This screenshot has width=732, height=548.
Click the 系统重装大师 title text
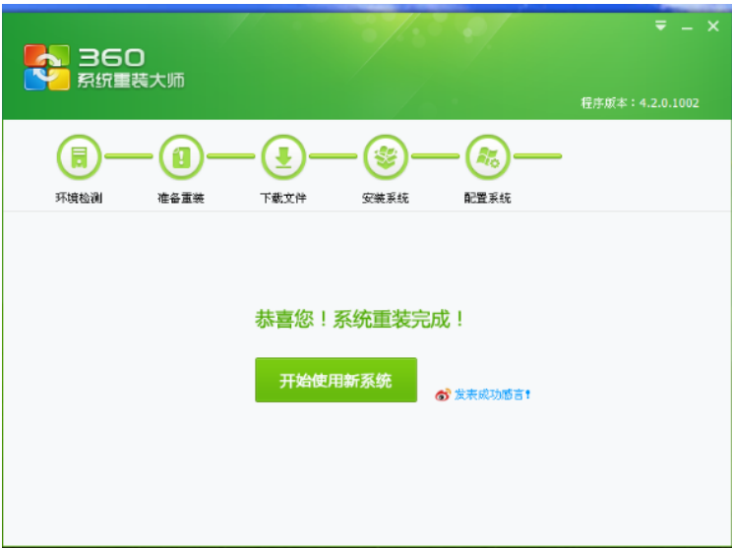pos(131,81)
